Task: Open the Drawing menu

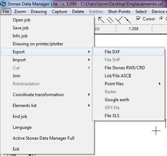Action: (x=39, y=12)
